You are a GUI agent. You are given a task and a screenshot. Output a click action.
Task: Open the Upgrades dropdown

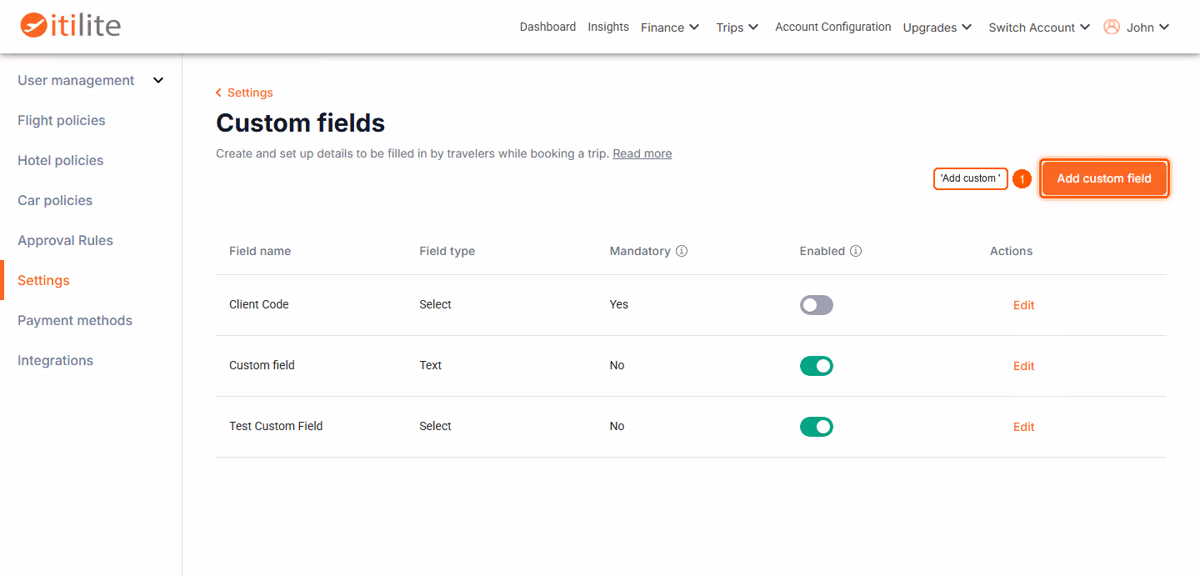pyautogui.click(x=937, y=28)
